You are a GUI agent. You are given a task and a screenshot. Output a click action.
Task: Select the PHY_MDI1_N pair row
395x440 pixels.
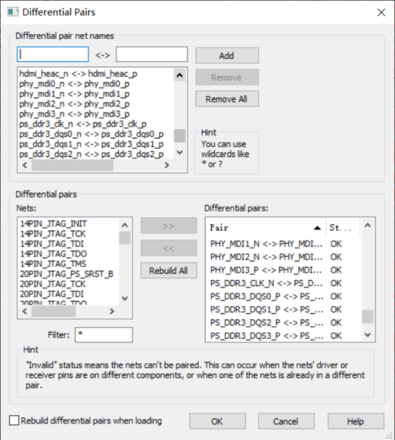pyautogui.click(x=284, y=244)
